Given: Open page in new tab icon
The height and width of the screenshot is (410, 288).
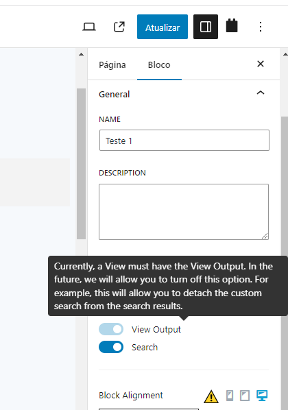Looking at the screenshot, I should (x=119, y=27).
